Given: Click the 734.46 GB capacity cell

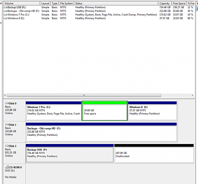Looking at the screenshot, I should pyautogui.click(x=165, y=7).
